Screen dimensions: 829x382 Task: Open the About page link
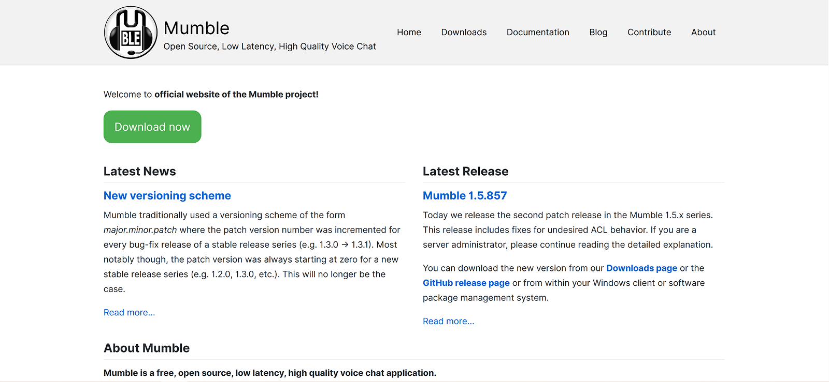(703, 32)
